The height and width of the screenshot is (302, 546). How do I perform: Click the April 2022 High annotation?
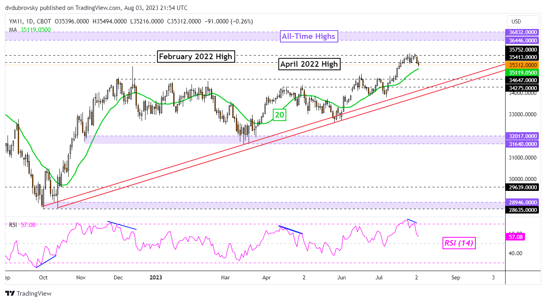click(309, 63)
